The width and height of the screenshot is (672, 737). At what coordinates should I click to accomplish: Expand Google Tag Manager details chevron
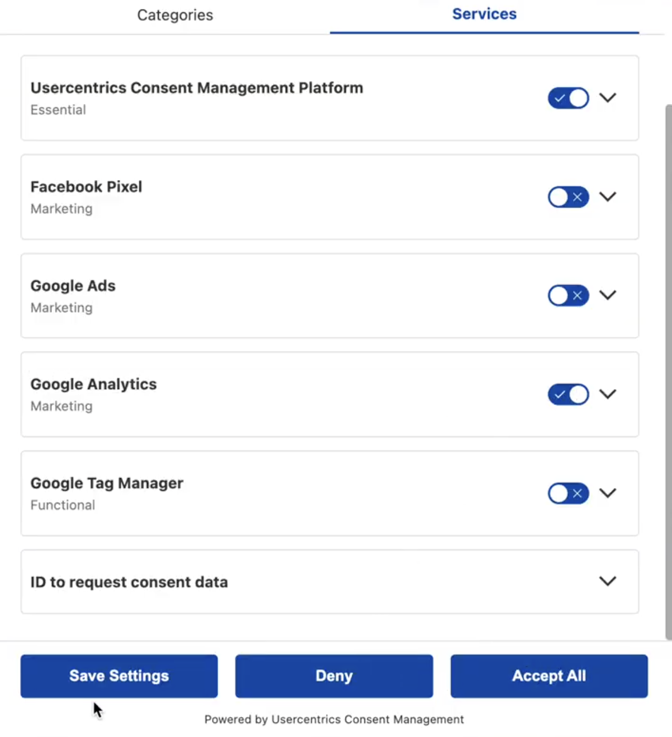[x=608, y=493]
